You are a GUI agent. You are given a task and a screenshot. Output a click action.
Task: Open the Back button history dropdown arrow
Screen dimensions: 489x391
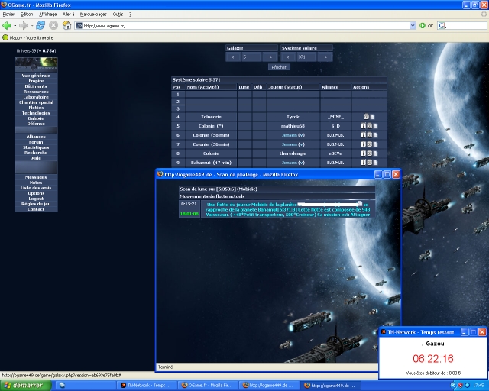(15, 25)
